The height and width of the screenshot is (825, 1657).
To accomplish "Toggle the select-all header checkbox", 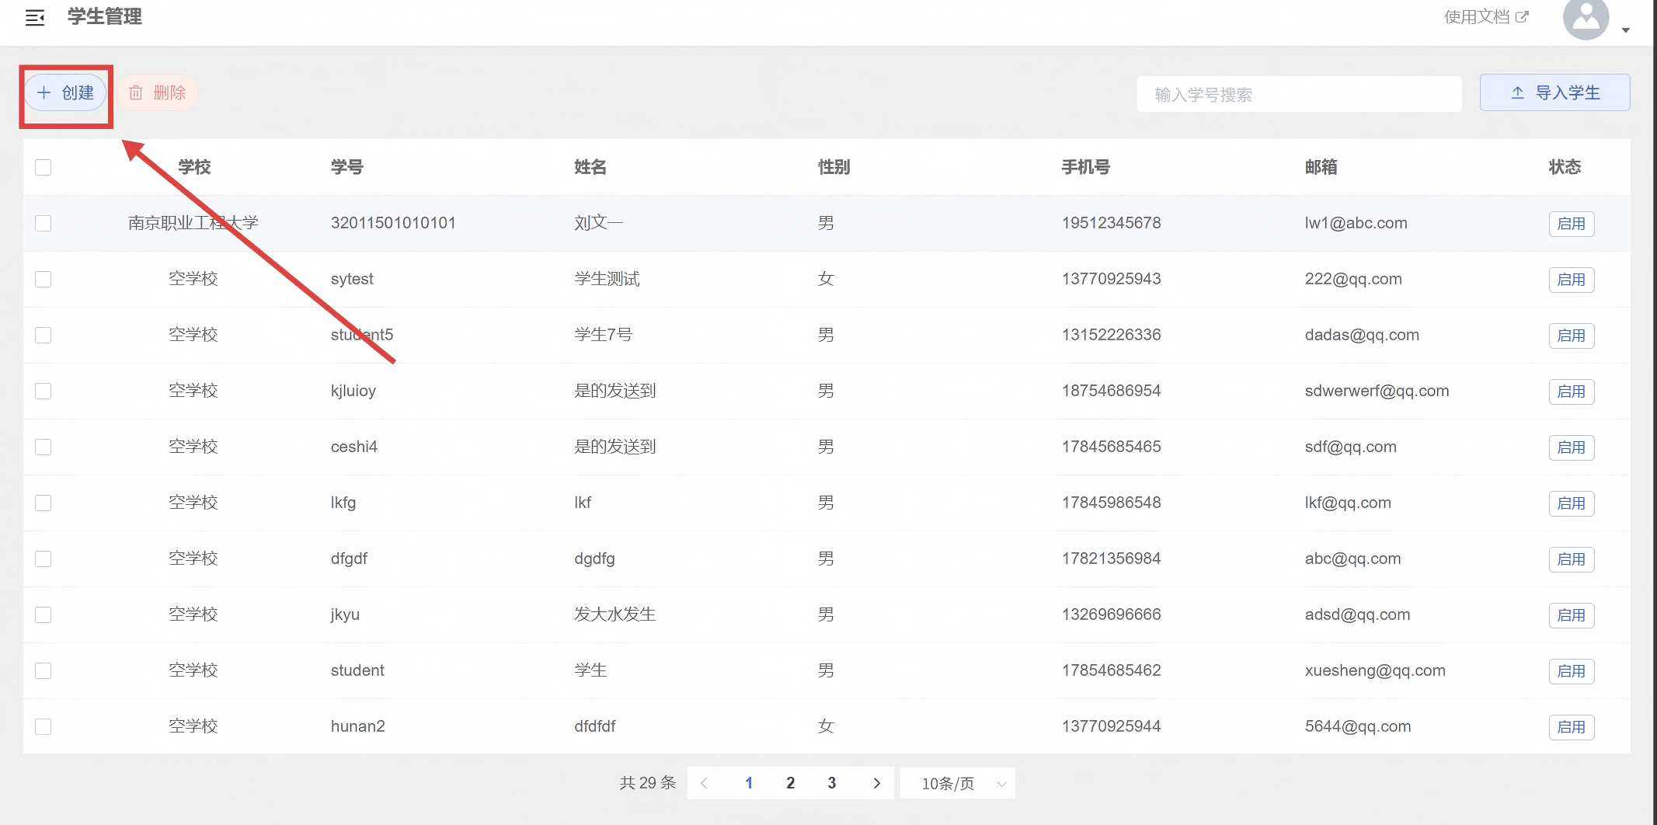I will tap(44, 168).
